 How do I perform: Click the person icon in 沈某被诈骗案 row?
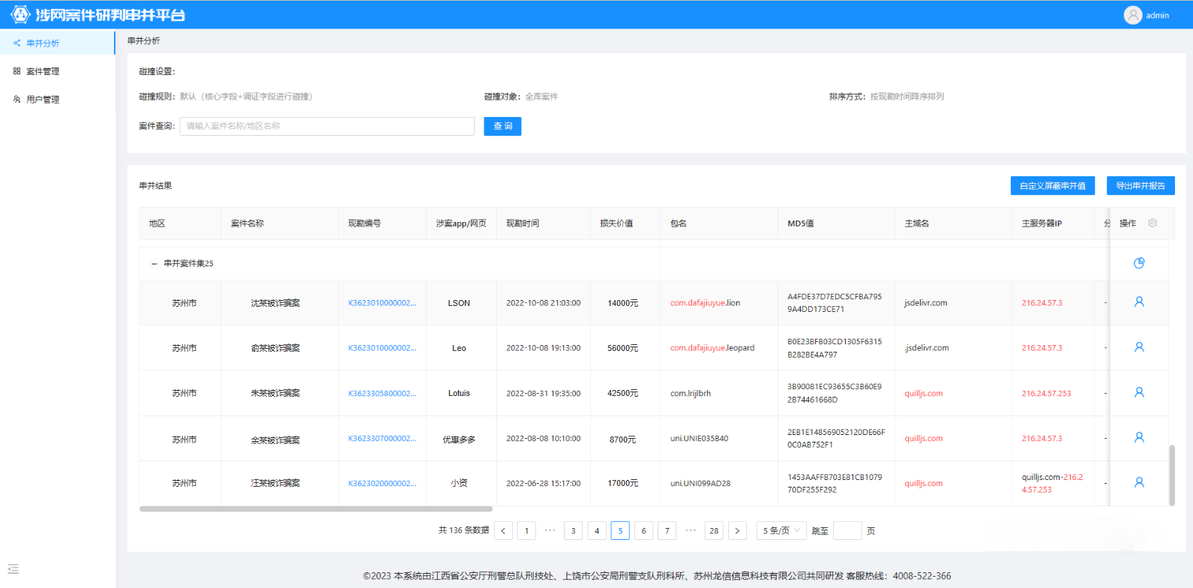click(x=1138, y=302)
